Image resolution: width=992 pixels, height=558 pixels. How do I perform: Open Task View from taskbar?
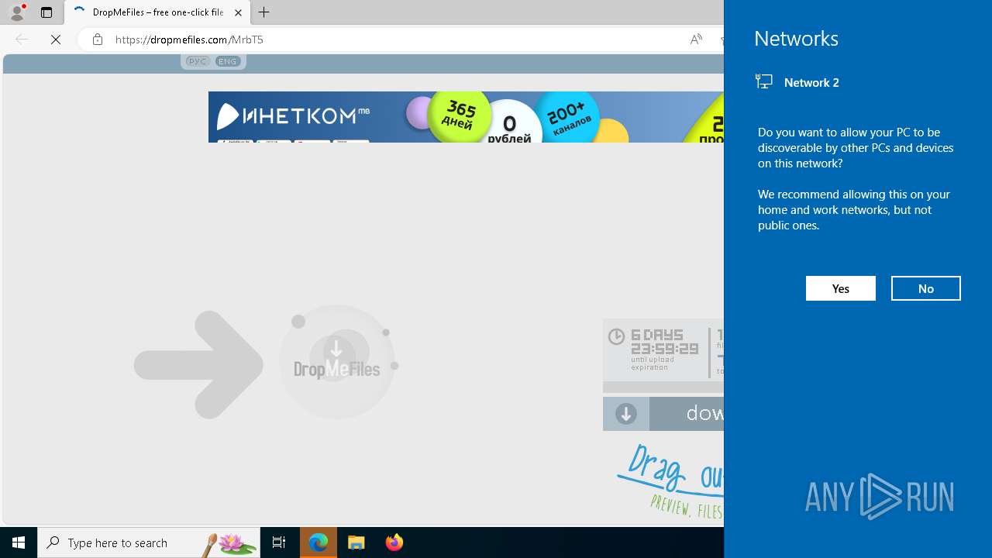click(x=279, y=542)
